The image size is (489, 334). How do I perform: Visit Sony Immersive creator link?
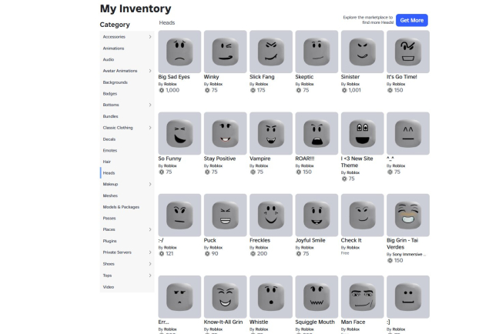(409, 254)
